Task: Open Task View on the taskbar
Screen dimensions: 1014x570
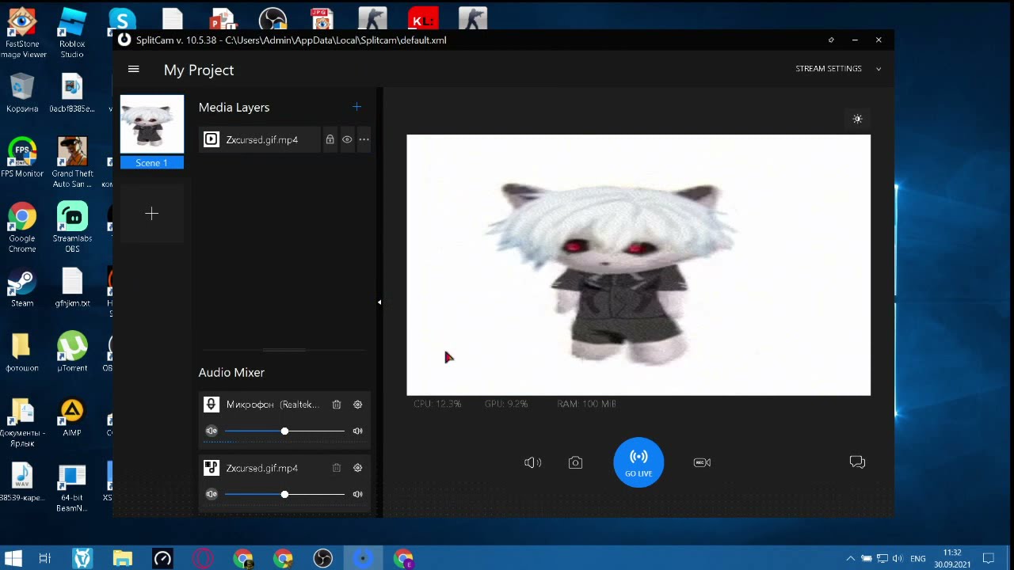Action: [x=45, y=558]
